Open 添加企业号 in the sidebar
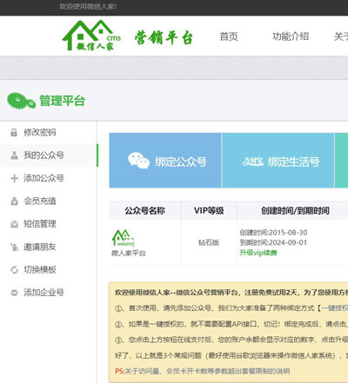The height and width of the screenshot is (383, 348). pos(48,293)
